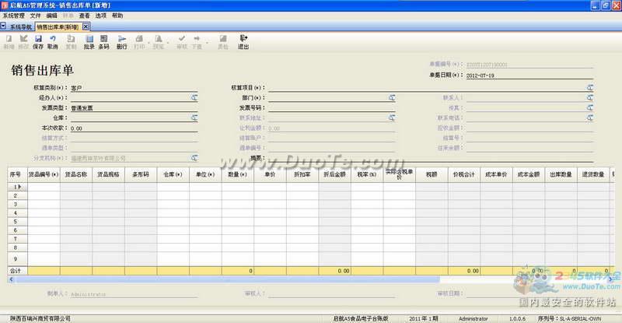
Task: Click the 删行 delete row icon
Action: coord(122,39)
